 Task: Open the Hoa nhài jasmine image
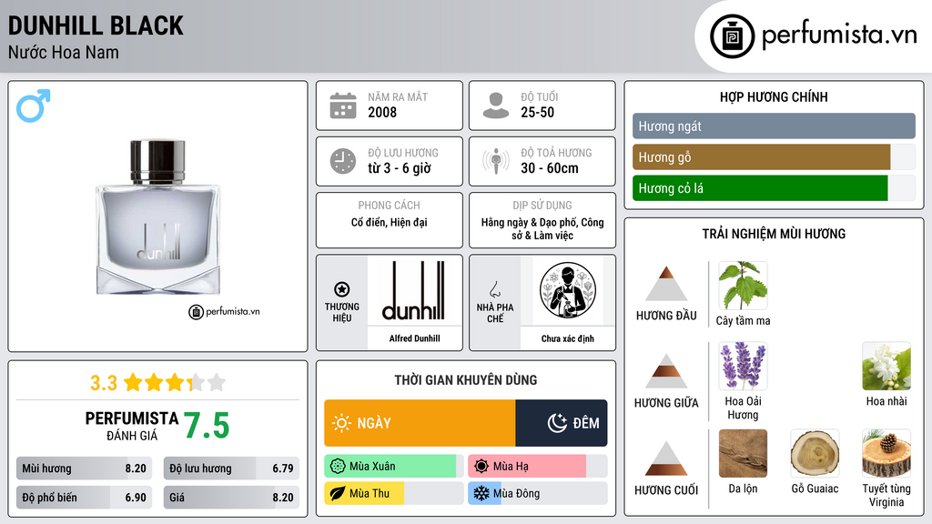[x=886, y=366]
